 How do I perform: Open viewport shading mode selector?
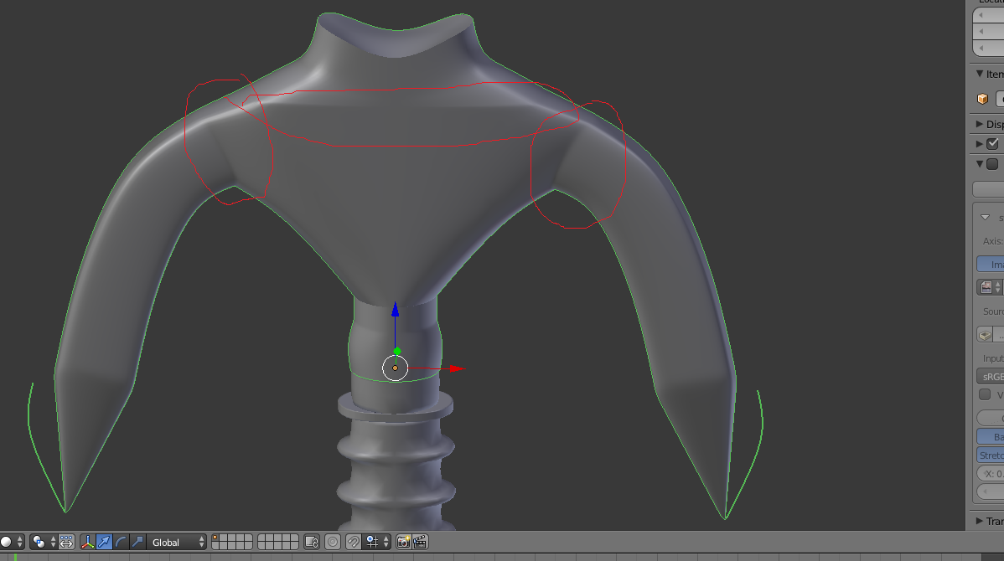coord(11,542)
